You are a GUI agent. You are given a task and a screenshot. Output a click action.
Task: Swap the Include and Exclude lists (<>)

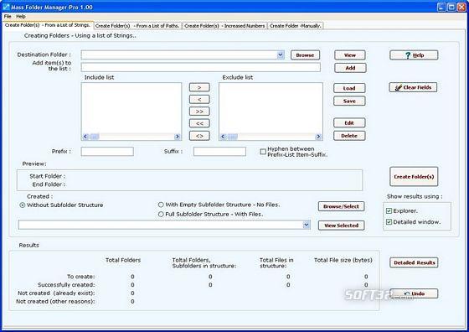tap(199, 136)
